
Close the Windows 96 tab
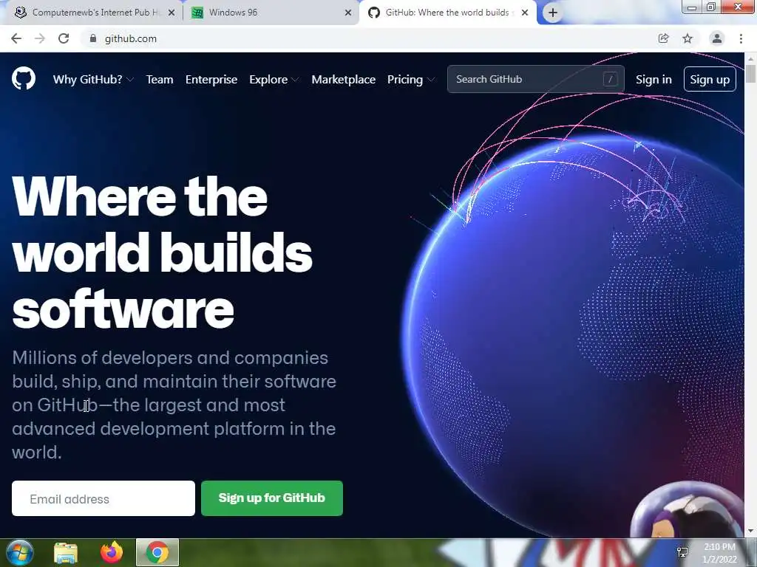click(x=348, y=13)
